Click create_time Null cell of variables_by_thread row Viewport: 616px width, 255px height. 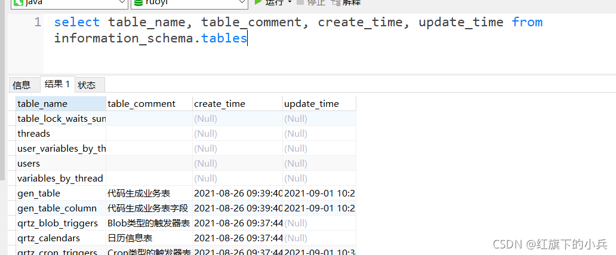pyautogui.click(x=238, y=179)
